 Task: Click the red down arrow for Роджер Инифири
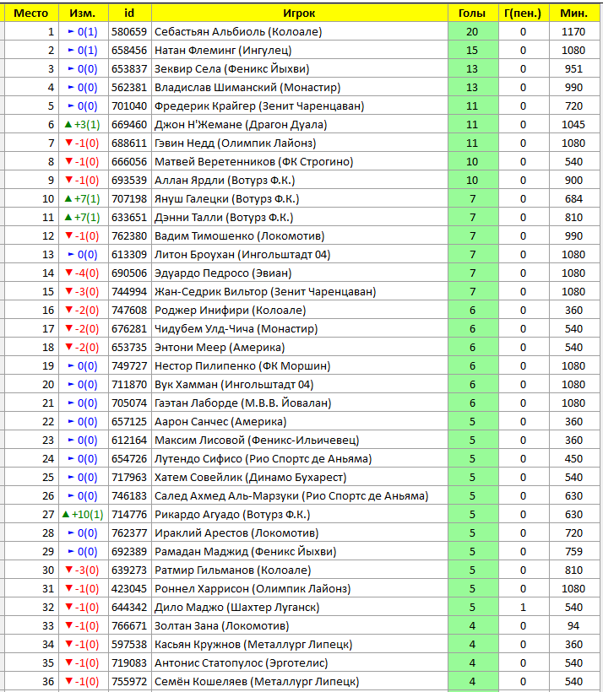point(68,311)
